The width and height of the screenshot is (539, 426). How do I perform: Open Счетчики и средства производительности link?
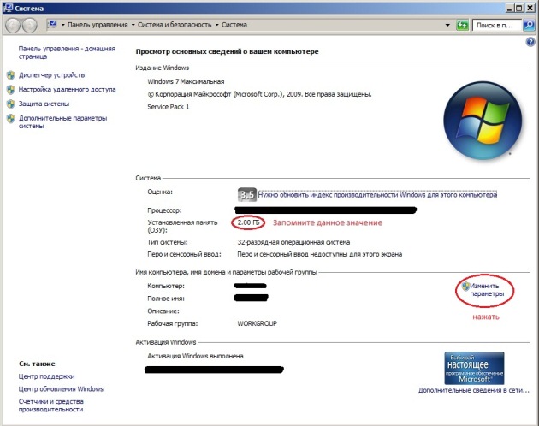pyautogui.click(x=50, y=405)
